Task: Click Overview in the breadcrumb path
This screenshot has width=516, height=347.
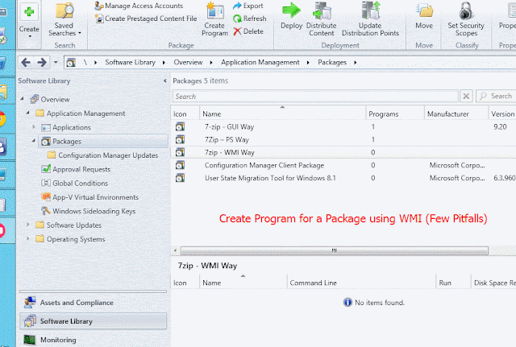Action: pyautogui.click(x=188, y=62)
